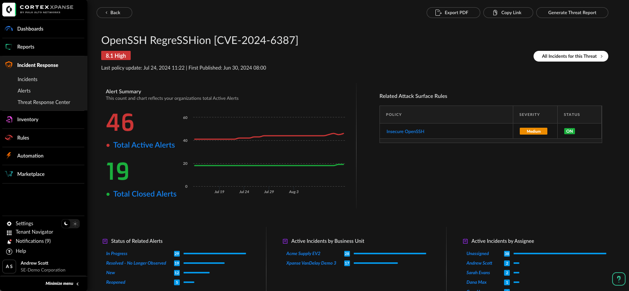Open Alerts submenu item
Screen dimensions: 629x291
coord(24,91)
